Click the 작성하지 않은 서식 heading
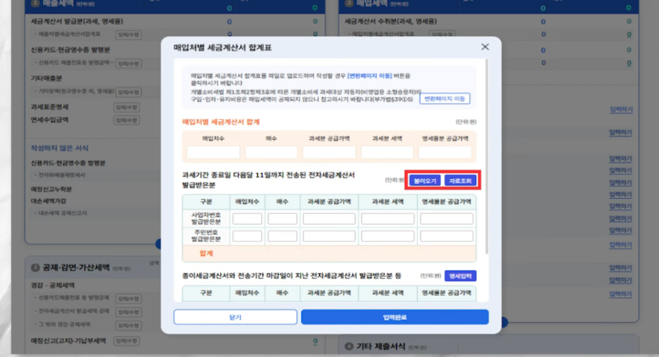Viewport: 659px width, 357px height. 59,148
